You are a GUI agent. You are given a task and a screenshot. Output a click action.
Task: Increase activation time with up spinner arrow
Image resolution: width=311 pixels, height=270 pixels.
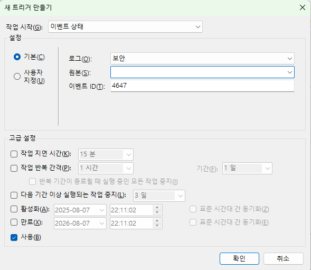tap(157, 208)
